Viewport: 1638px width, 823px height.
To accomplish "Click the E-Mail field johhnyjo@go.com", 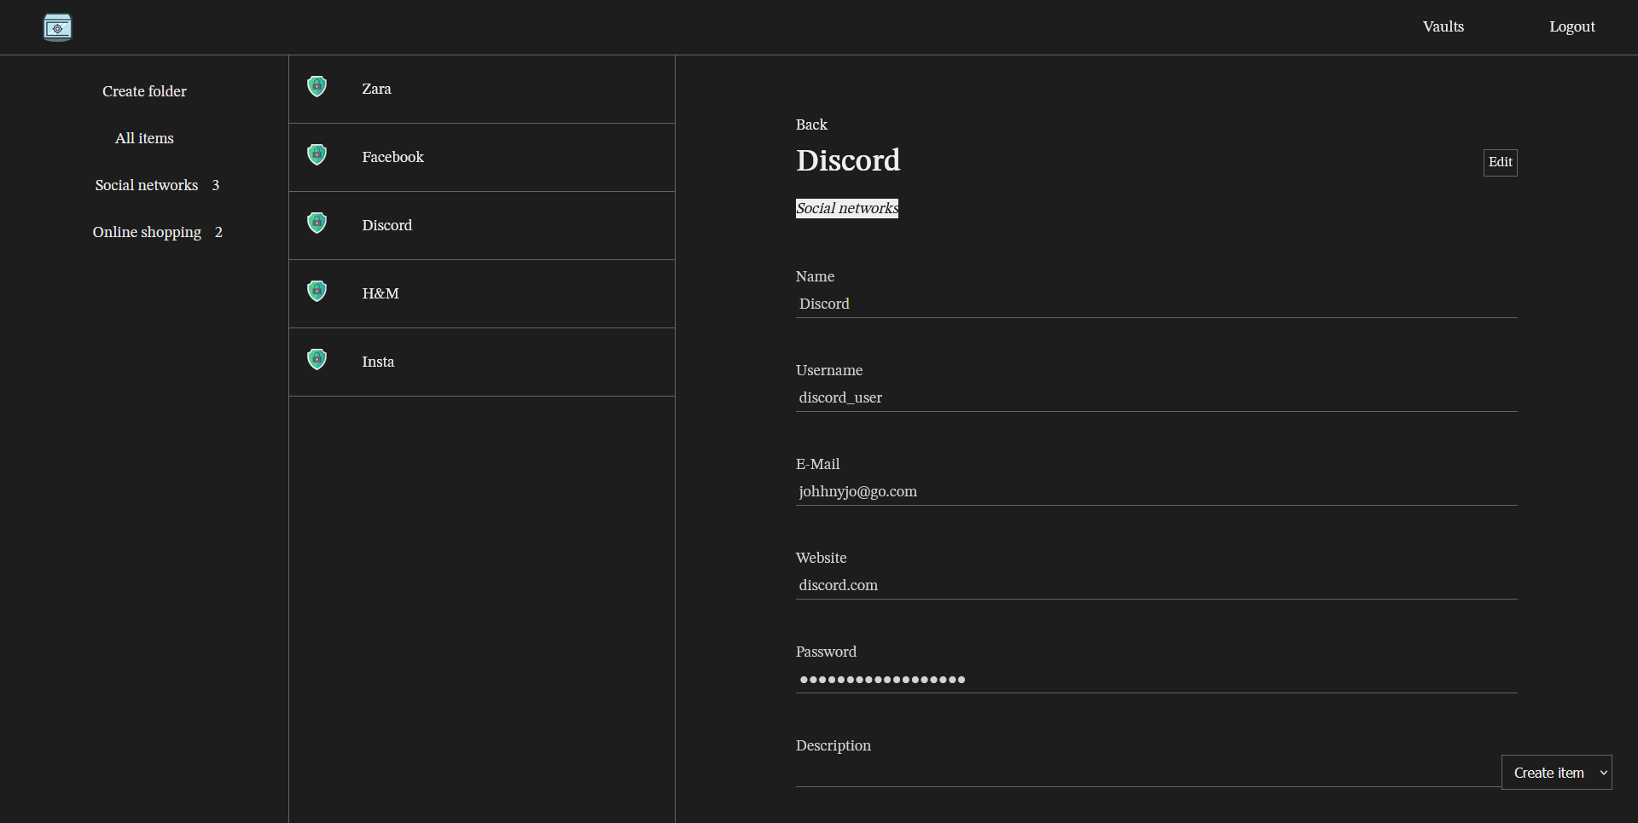I will tap(1156, 492).
